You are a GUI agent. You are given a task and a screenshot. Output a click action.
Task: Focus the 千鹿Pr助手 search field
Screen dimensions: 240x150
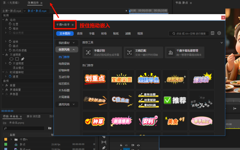pos(189,34)
